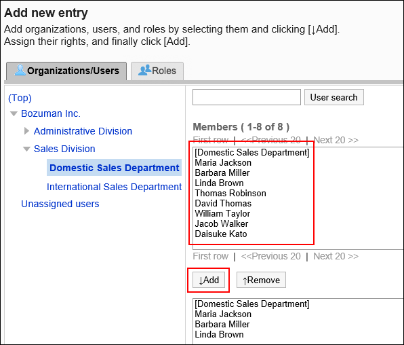Select Linda Brown in the added list
The height and width of the screenshot is (345, 404).
219,334
